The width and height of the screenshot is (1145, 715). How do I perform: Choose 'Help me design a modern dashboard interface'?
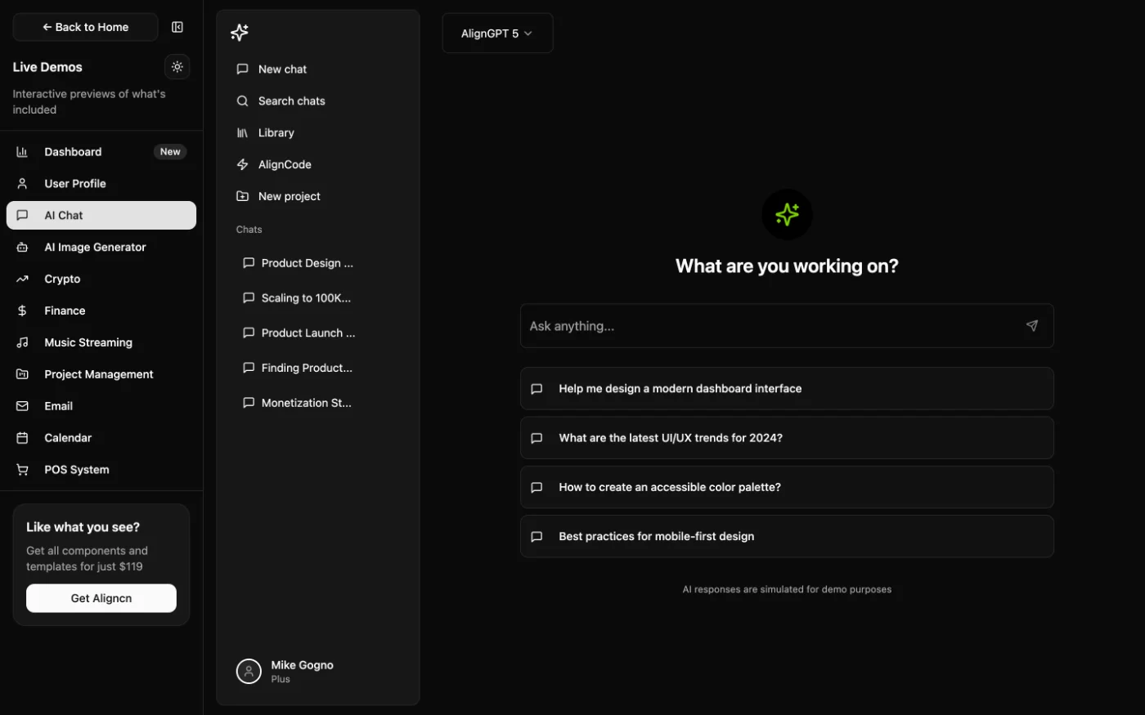point(787,389)
